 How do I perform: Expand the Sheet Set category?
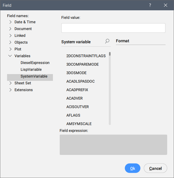10,83
